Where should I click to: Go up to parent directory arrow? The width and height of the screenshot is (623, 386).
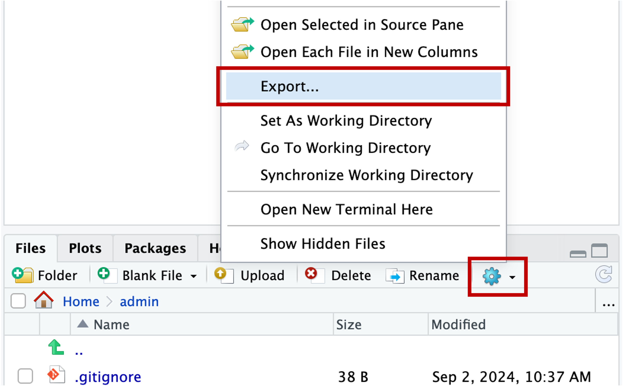point(56,348)
